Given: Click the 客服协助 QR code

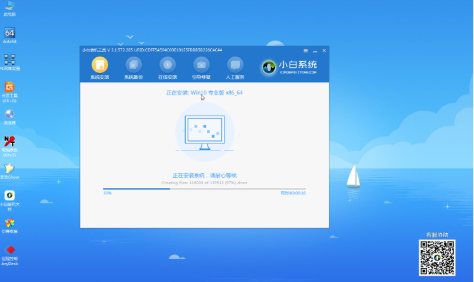Looking at the screenshot, I should pos(436,257).
